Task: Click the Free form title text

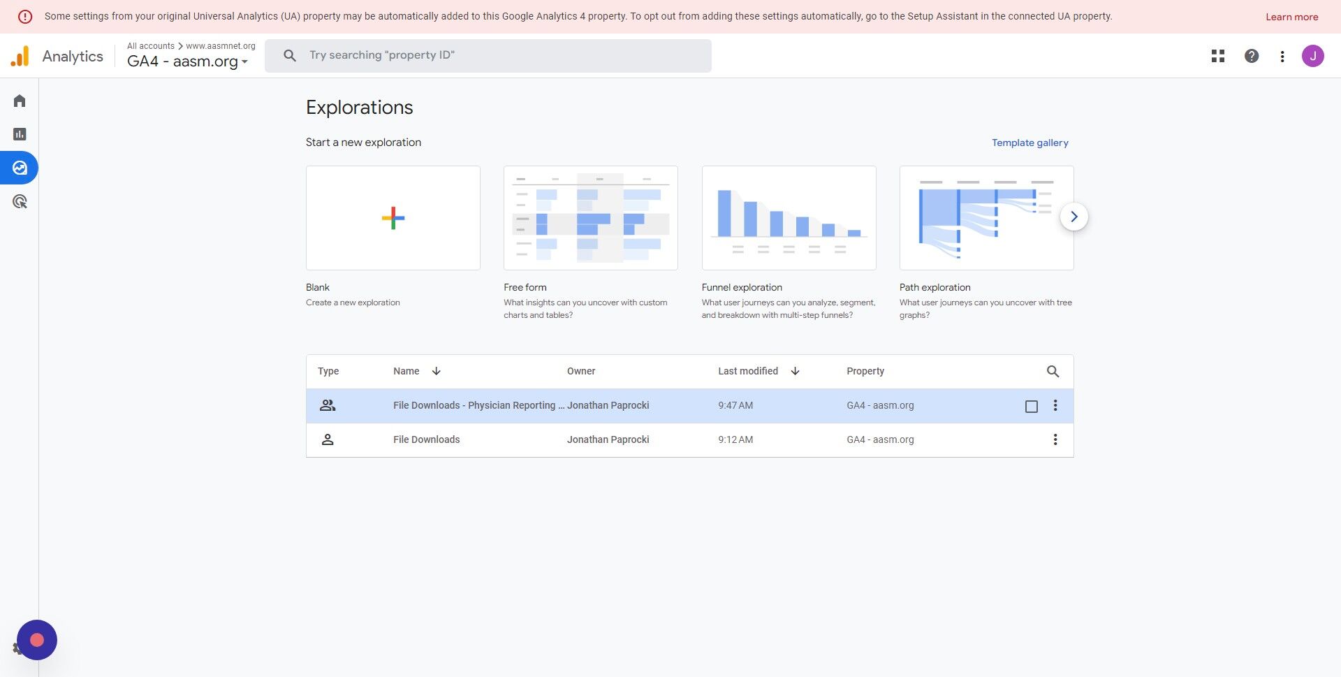Action: click(x=525, y=287)
